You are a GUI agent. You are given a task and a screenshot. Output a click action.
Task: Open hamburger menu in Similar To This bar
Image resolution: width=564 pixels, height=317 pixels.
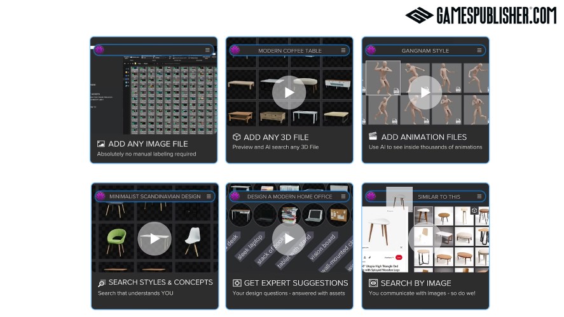(479, 196)
